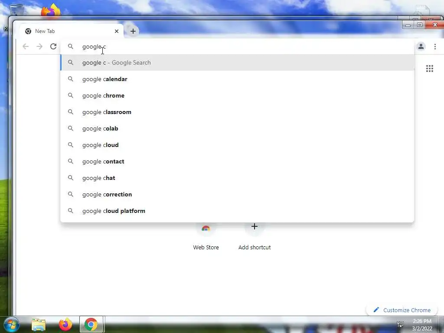Open the Chrome profile avatar icon
This screenshot has height=333, width=444.
421,46
